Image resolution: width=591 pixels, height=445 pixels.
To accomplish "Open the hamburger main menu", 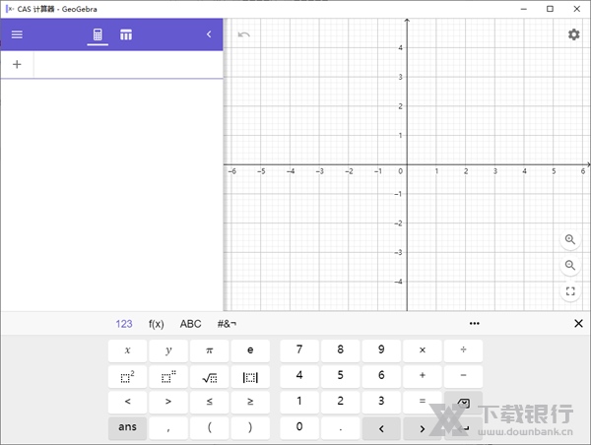I will click(x=17, y=34).
